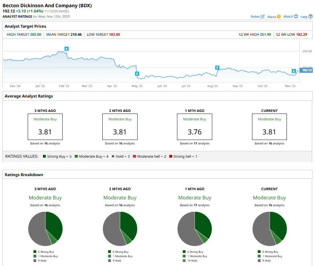Select the August earnings E marker

217,67
